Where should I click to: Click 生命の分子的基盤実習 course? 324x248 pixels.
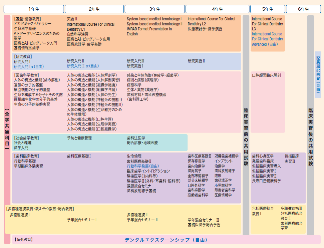click(x=32, y=104)
